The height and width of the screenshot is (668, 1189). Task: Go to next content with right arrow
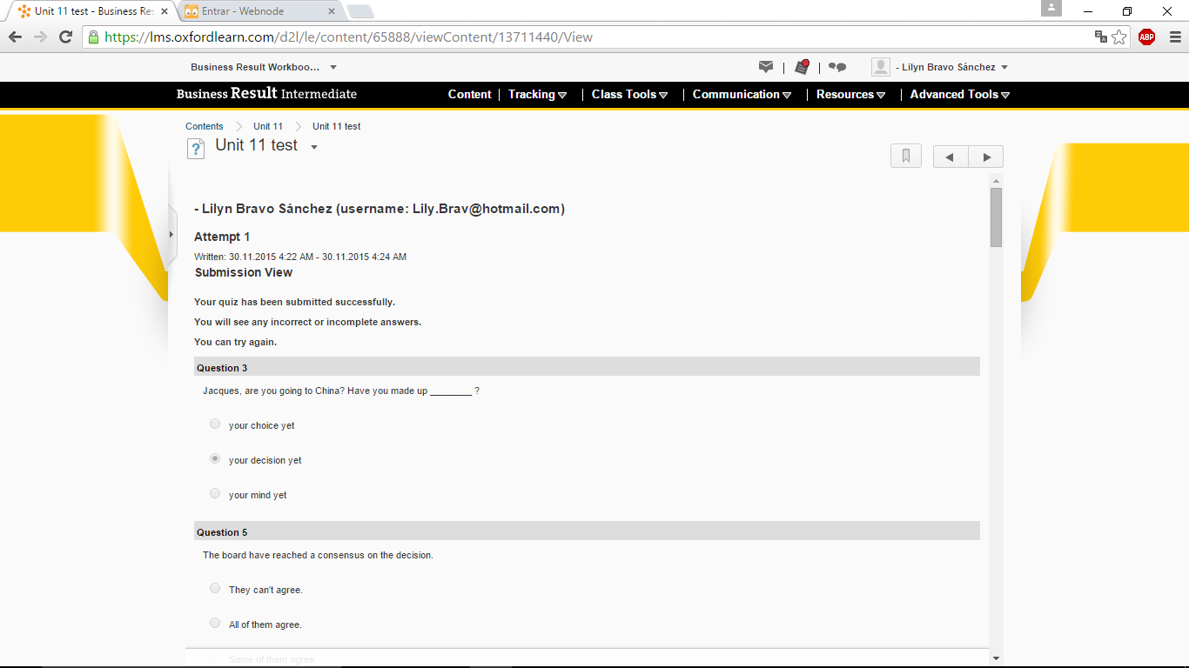click(986, 157)
